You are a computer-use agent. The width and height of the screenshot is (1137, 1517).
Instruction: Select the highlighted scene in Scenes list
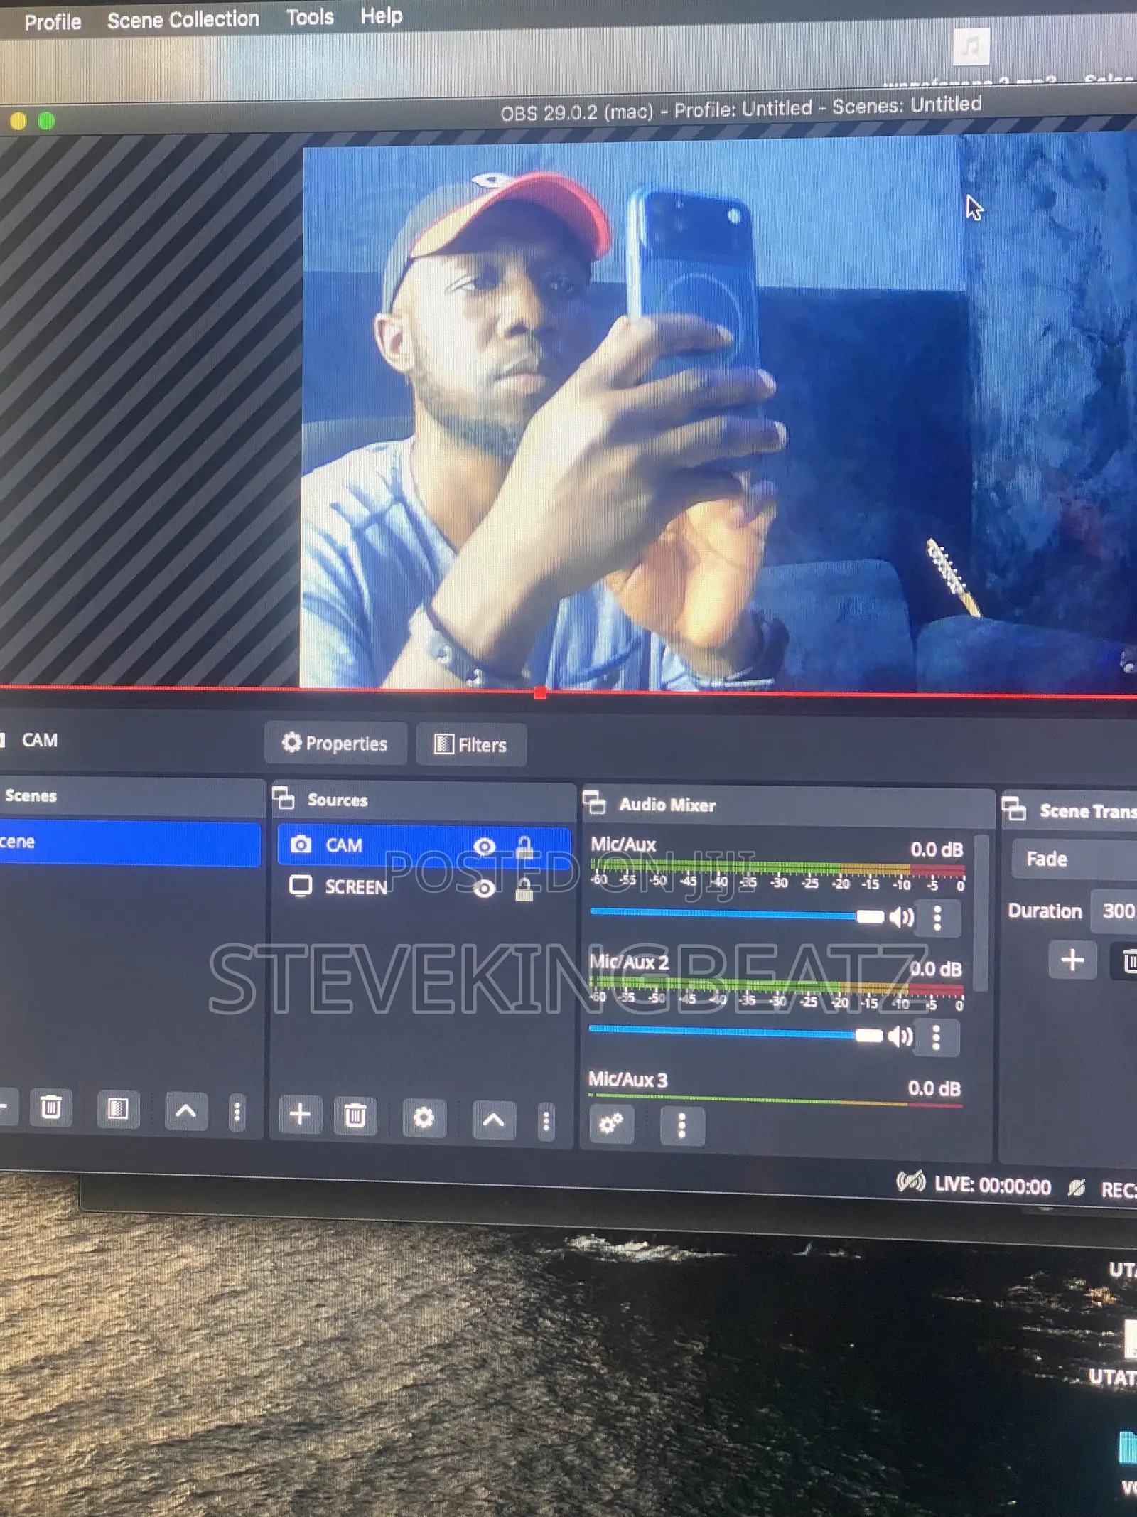click(130, 843)
